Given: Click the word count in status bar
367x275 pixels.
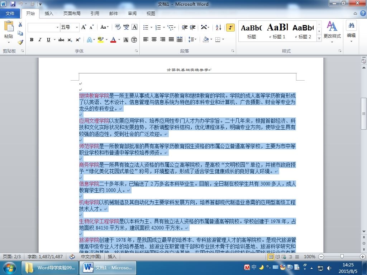Looking at the screenshot, I should pyautogui.click(x=45, y=256).
